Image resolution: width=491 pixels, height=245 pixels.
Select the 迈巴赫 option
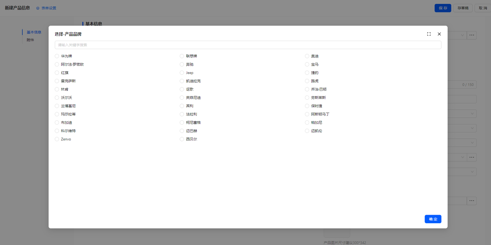(x=182, y=131)
